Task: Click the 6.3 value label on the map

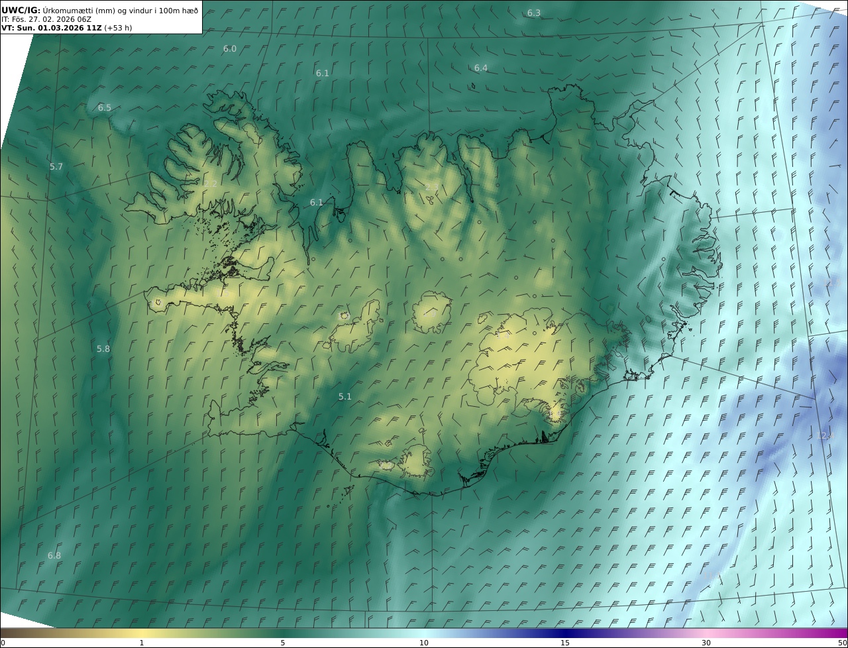Action: click(x=534, y=13)
